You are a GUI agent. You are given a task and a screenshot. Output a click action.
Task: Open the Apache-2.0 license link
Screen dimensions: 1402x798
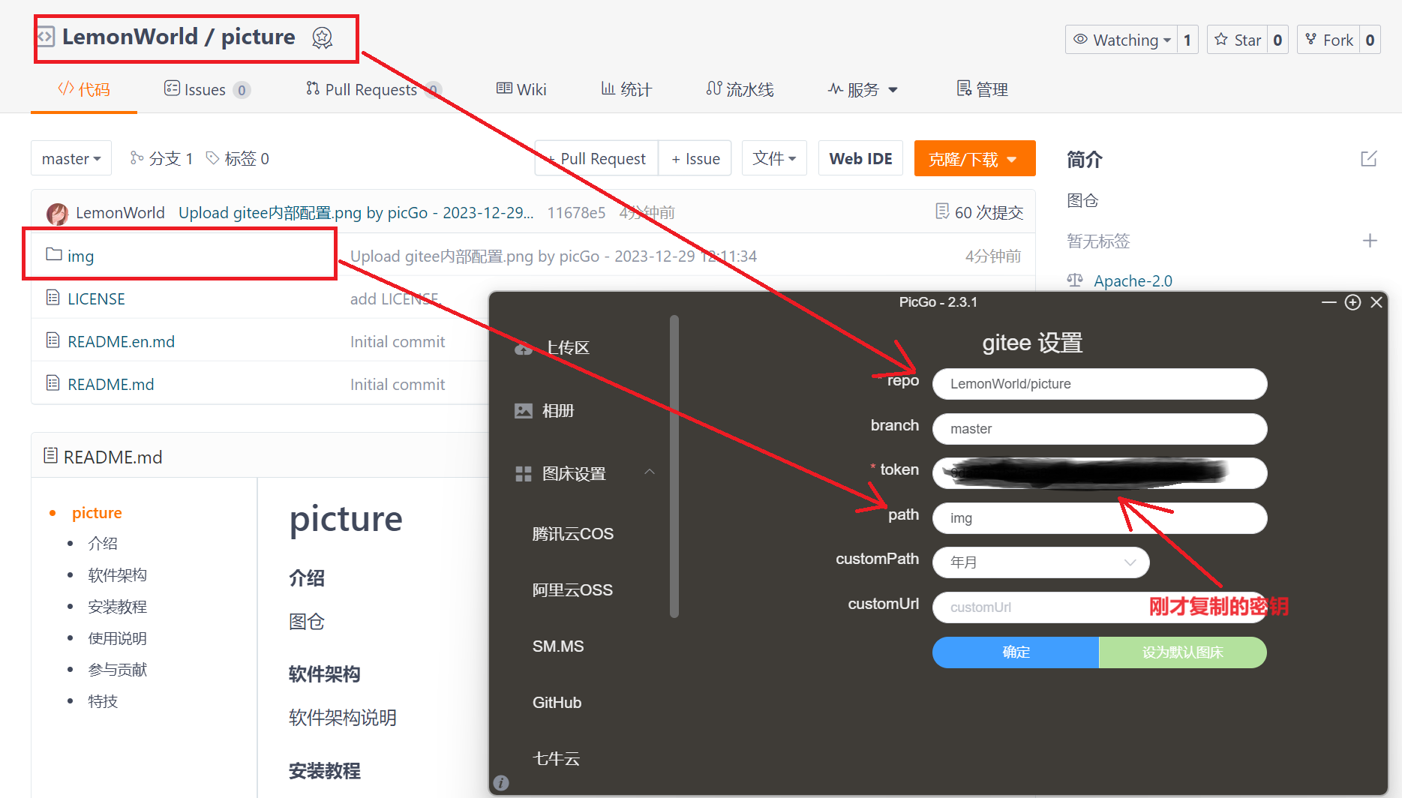tap(1133, 280)
